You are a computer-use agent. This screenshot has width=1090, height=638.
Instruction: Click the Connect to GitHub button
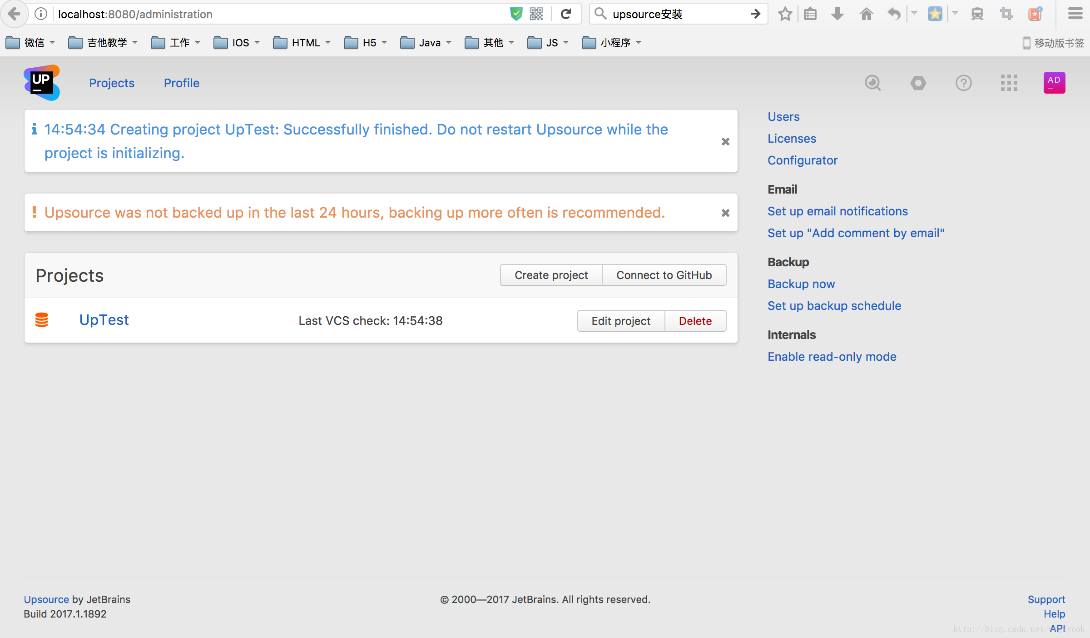click(664, 275)
